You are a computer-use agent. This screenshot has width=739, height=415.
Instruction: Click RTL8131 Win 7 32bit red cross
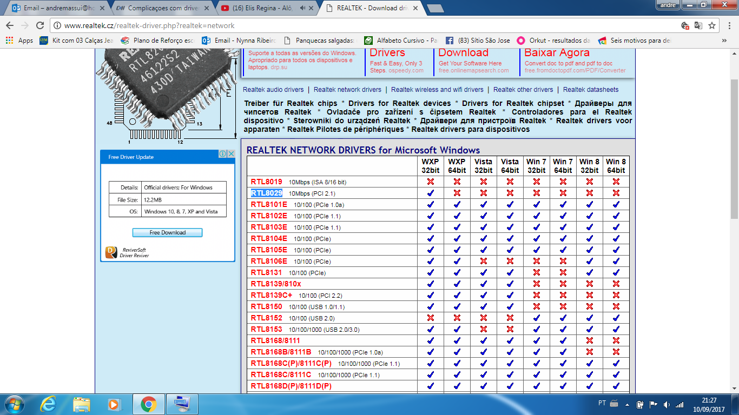tap(536, 273)
